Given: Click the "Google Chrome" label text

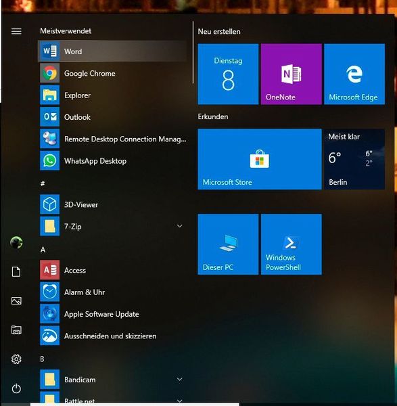Looking at the screenshot, I should point(90,73).
